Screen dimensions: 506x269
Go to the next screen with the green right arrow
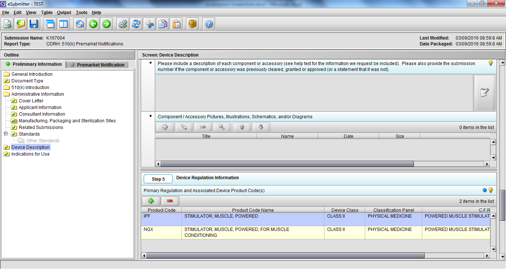click(x=106, y=24)
